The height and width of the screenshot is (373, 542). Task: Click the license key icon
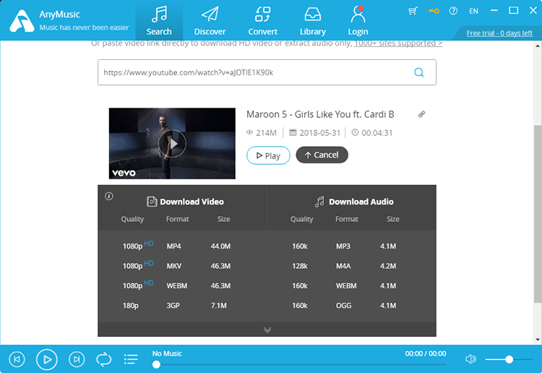pyautogui.click(x=434, y=11)
